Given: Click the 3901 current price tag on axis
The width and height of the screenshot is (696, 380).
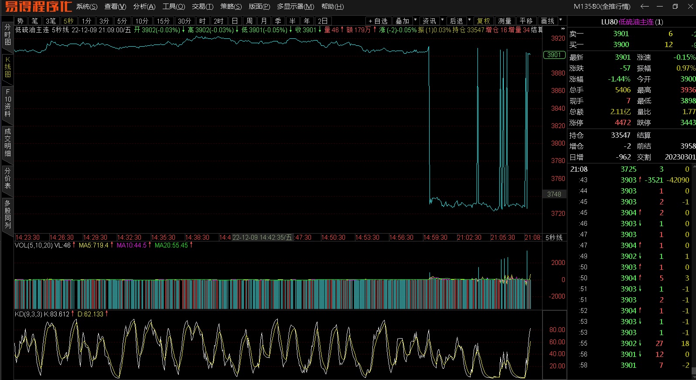Looking at the screenshot, I should [554, 55].
